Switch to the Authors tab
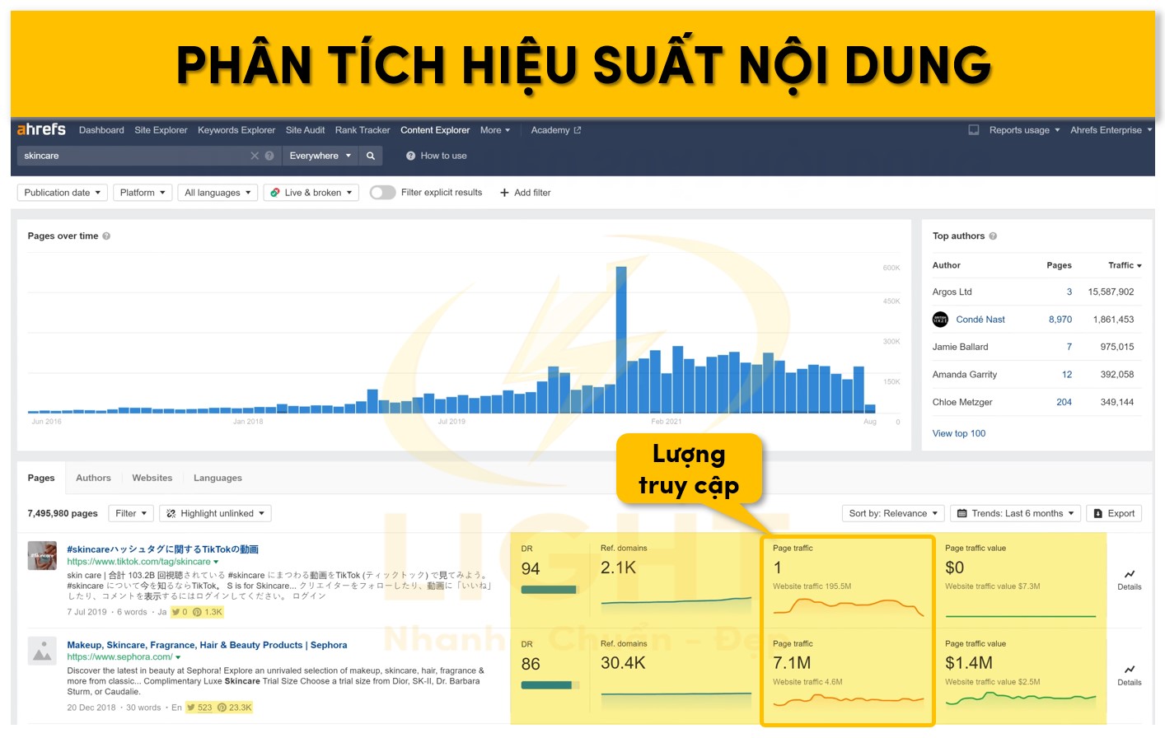This screenshot has height=738, width=1165. (93, 478)
